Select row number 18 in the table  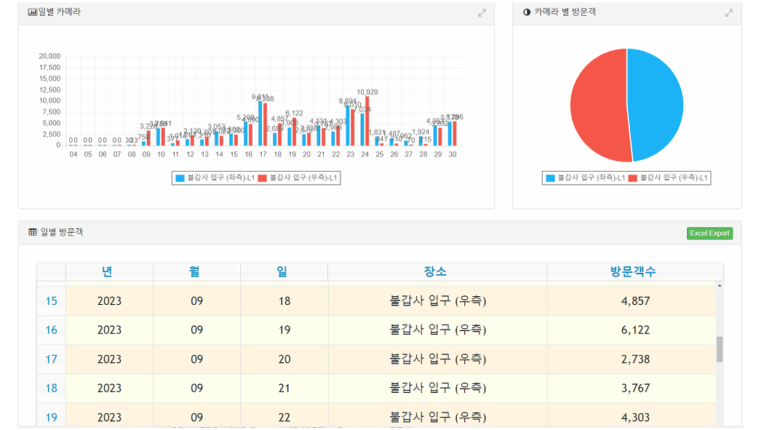51,389
